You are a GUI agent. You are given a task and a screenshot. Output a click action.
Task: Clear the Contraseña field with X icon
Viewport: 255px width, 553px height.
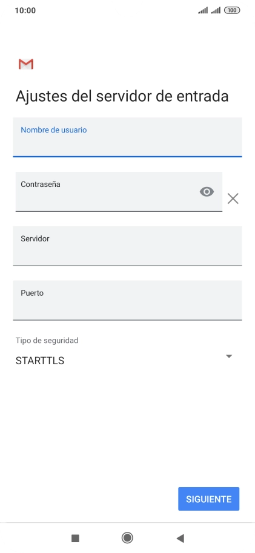click(233, 198)
